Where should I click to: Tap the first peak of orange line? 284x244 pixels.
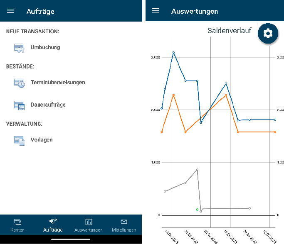173,95
